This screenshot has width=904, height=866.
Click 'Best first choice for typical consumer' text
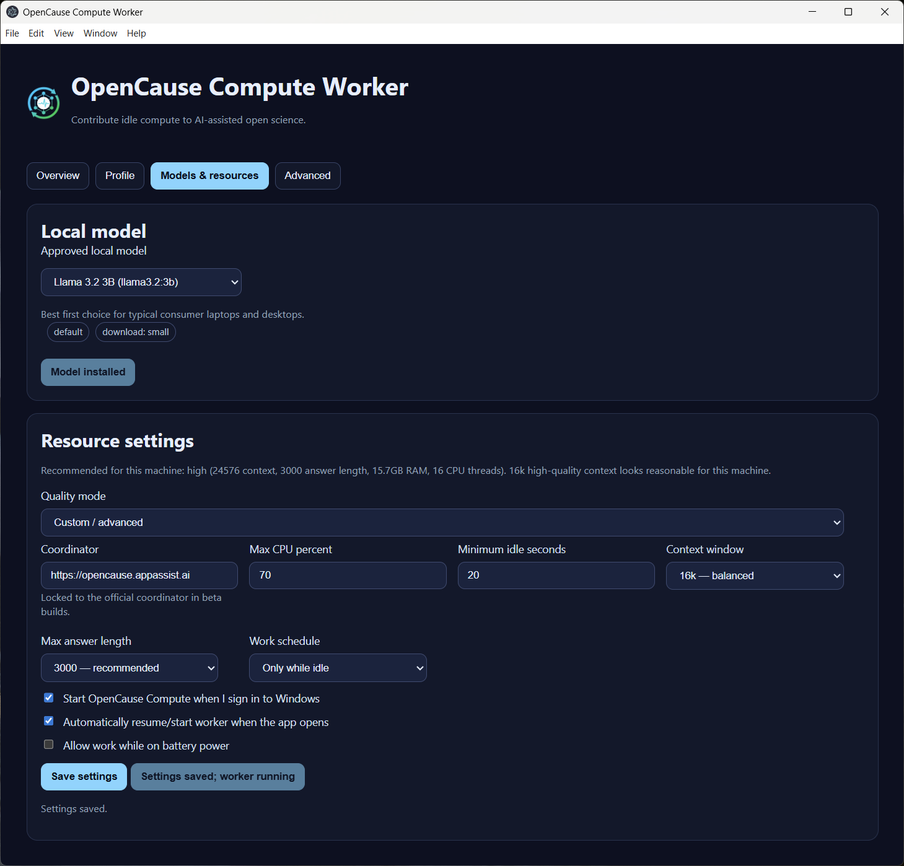(172, 315)
